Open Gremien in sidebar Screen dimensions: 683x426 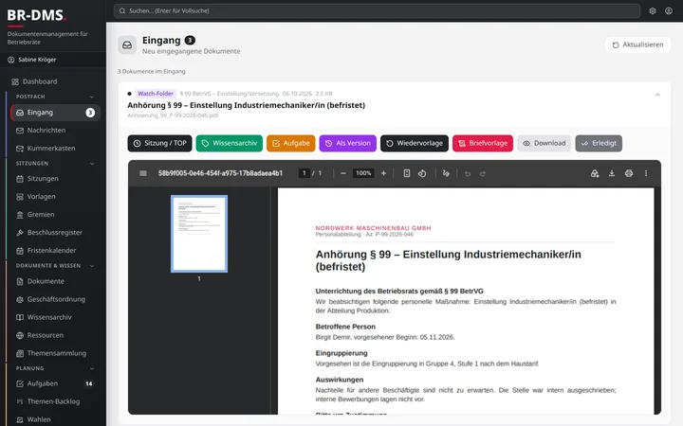(x=55, y=215)
